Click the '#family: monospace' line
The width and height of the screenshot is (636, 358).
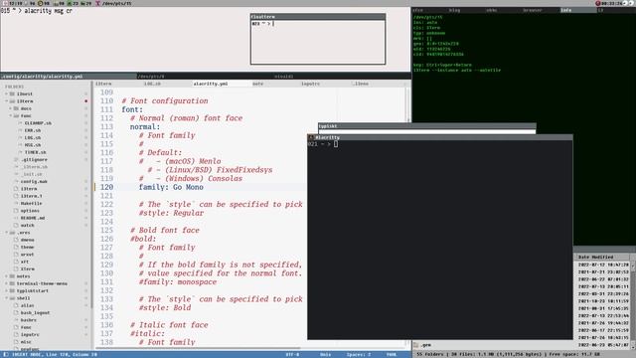[x=178, y=282]
